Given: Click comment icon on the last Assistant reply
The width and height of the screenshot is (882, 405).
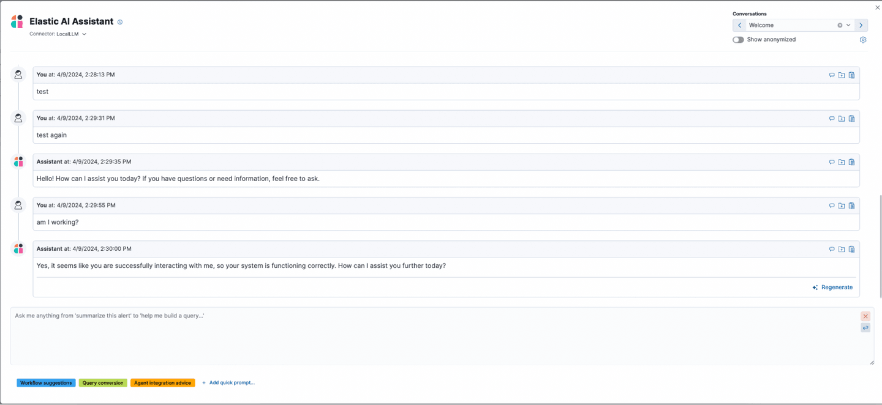Looking at the screenshot, I should [832, 249].
